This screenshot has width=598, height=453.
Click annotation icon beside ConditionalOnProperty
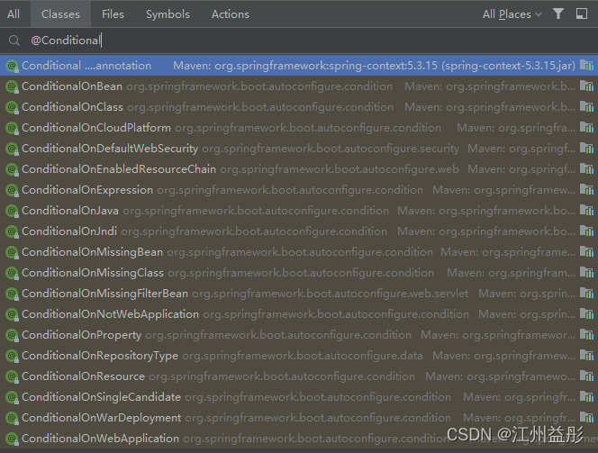click(x=13, y=335)
